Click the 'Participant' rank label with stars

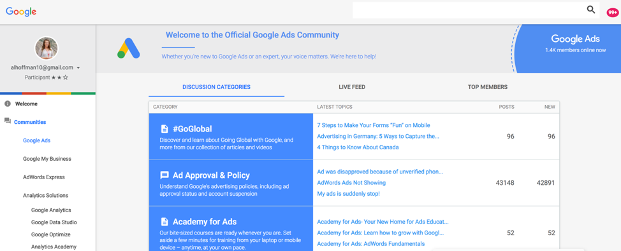point(47,78)
